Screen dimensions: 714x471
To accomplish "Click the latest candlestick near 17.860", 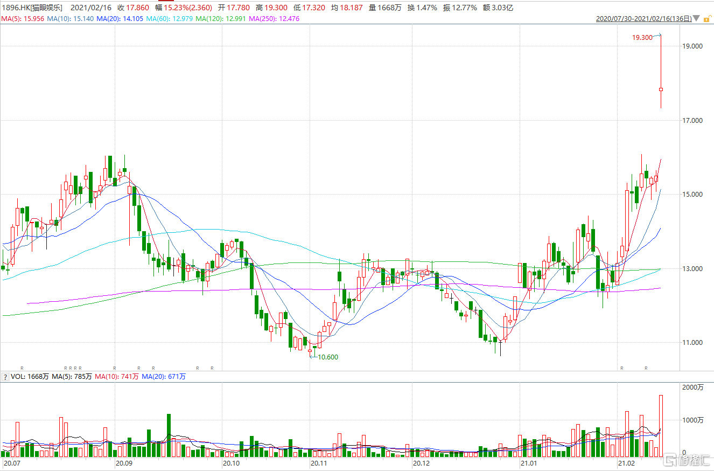I will tap(661, 89).
